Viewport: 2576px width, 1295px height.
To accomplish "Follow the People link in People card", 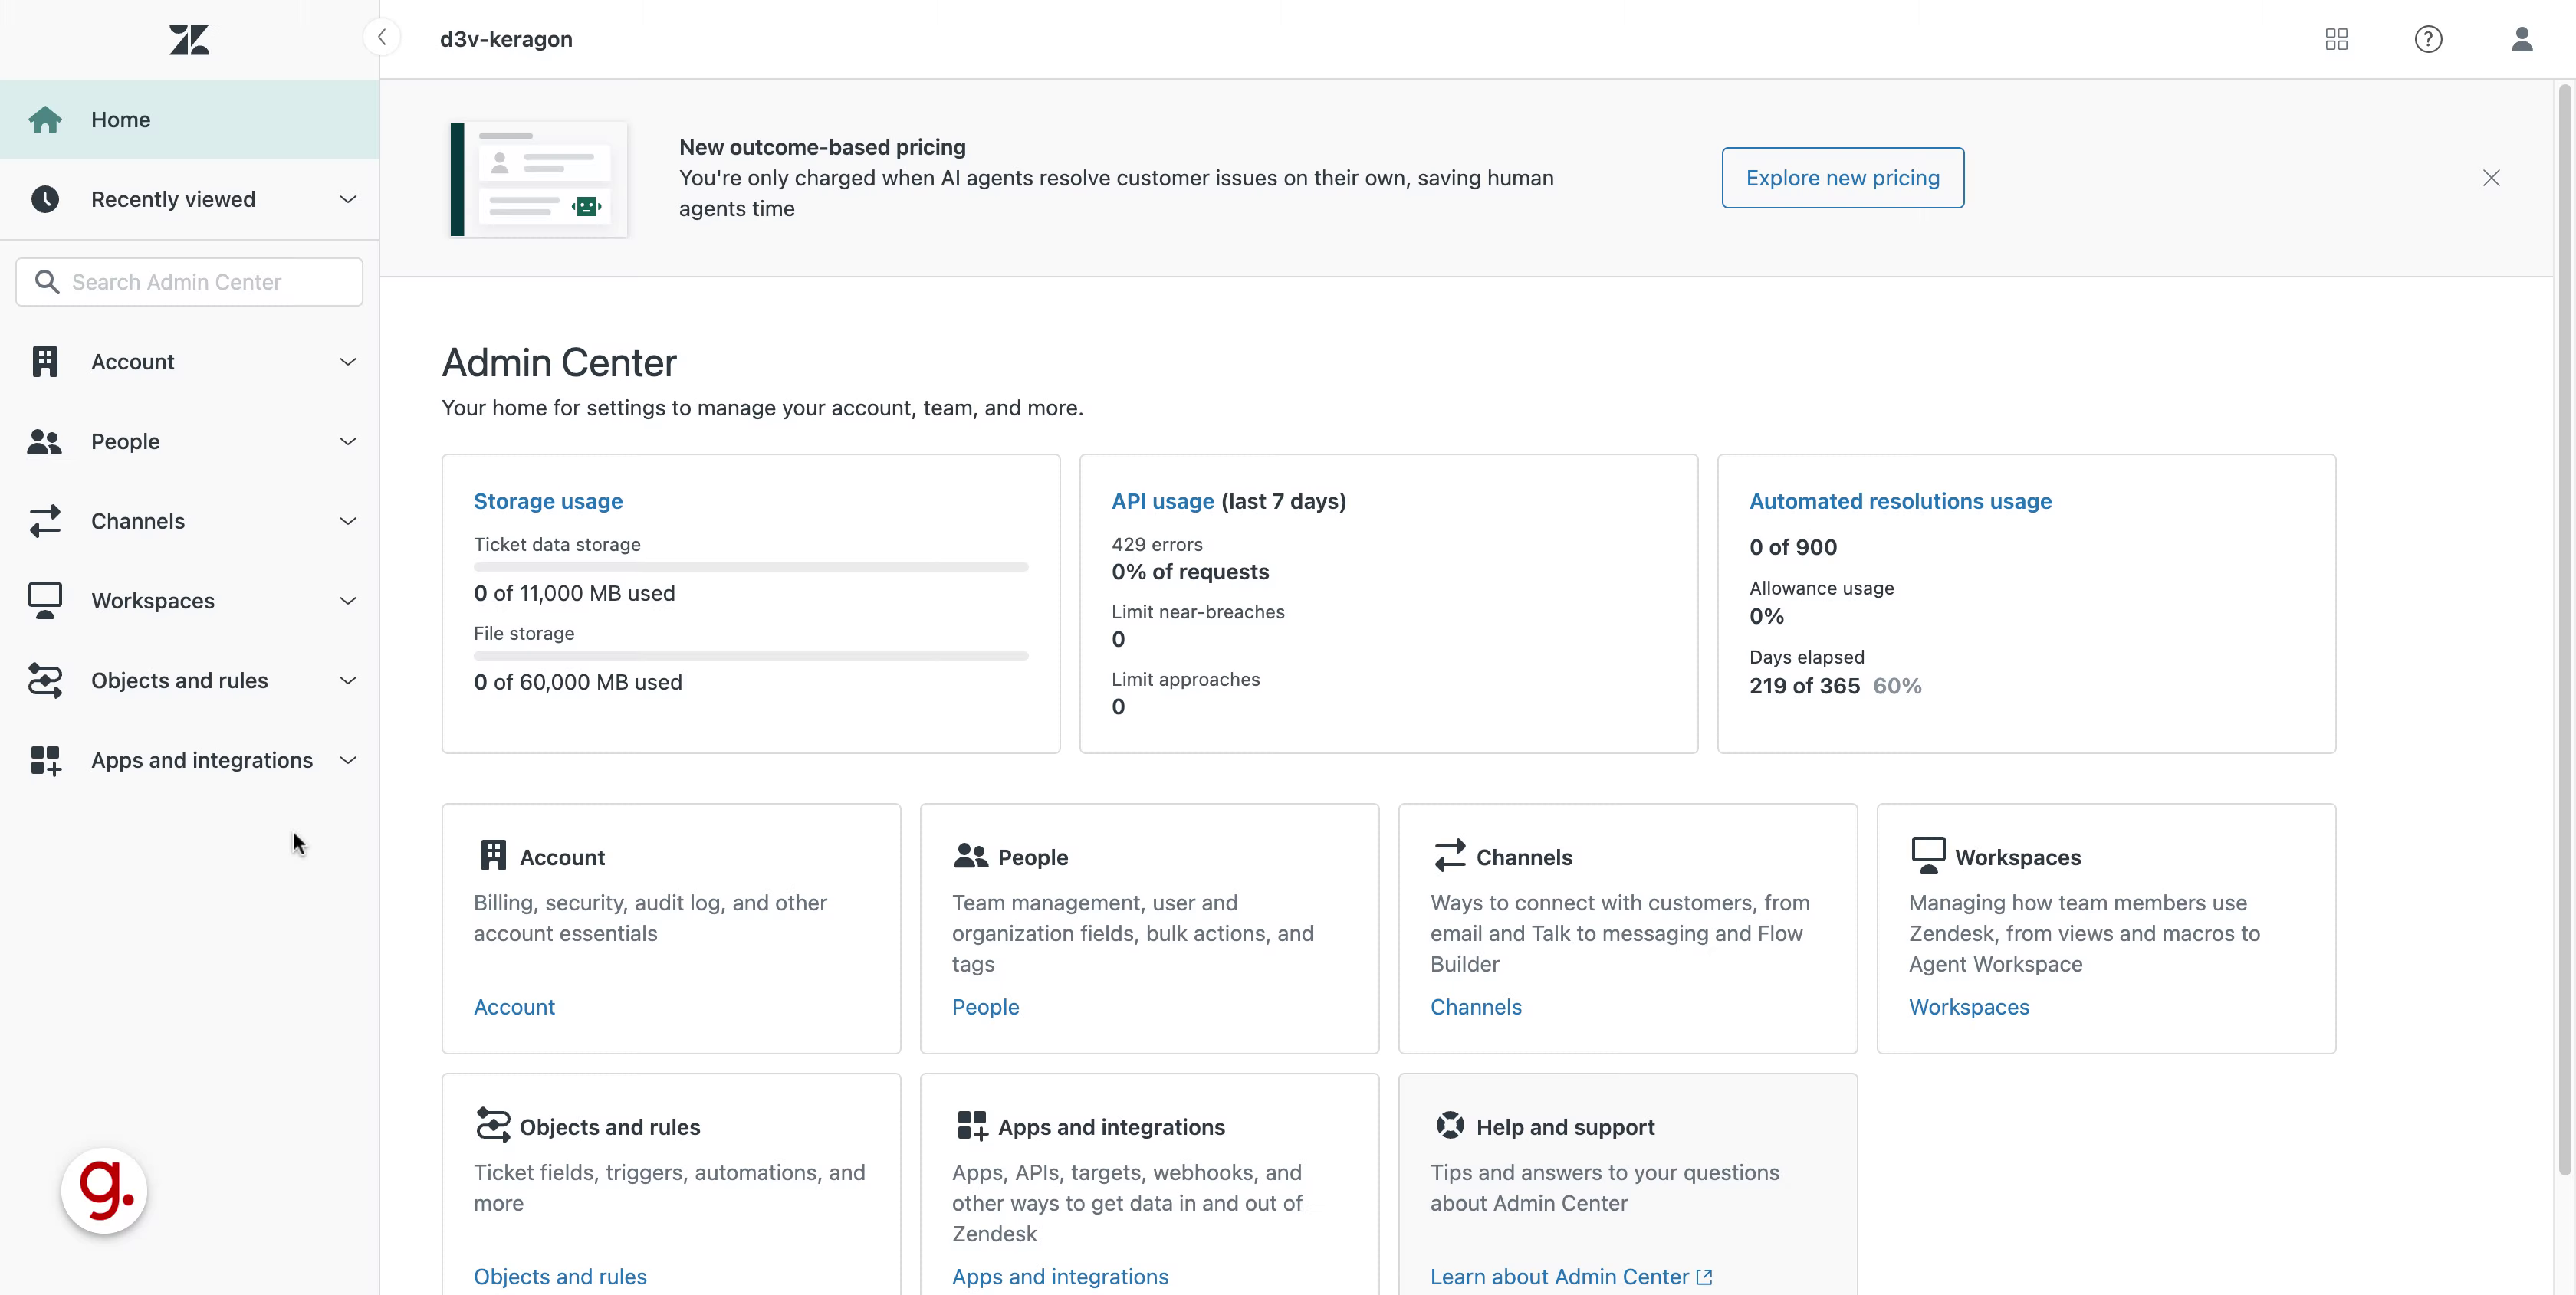I will pos(985,1006).
